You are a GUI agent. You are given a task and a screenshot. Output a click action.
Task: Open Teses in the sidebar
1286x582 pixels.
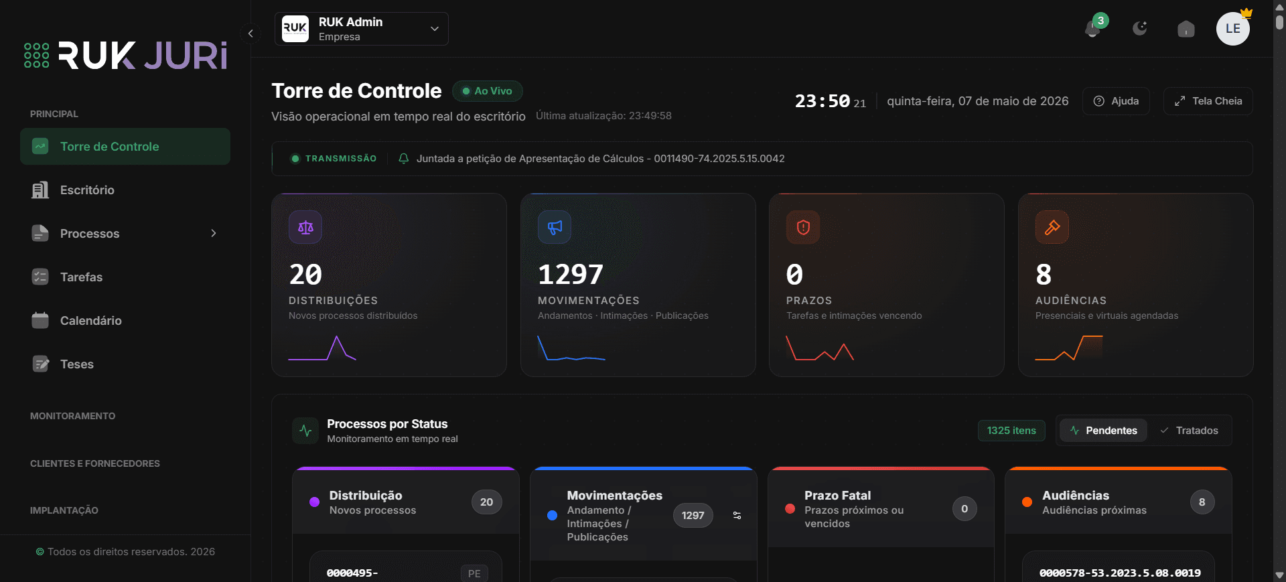tap(125, 364)
